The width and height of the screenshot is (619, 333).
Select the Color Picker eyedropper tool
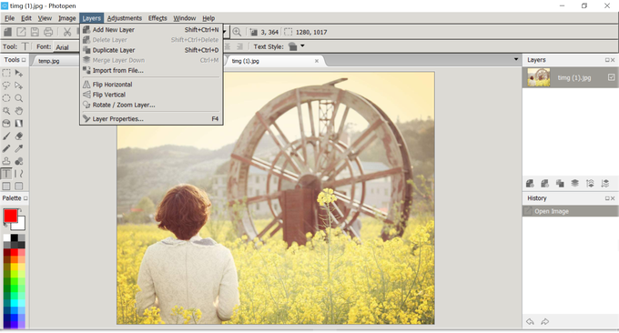pyautogui.click(x=18, y=148)
